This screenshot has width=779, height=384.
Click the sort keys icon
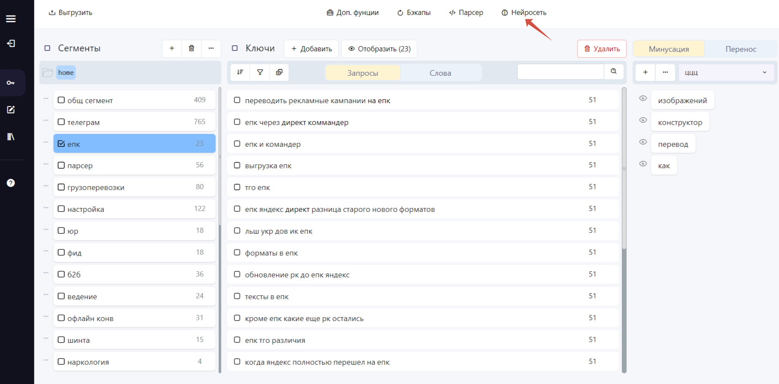(240, 72)
